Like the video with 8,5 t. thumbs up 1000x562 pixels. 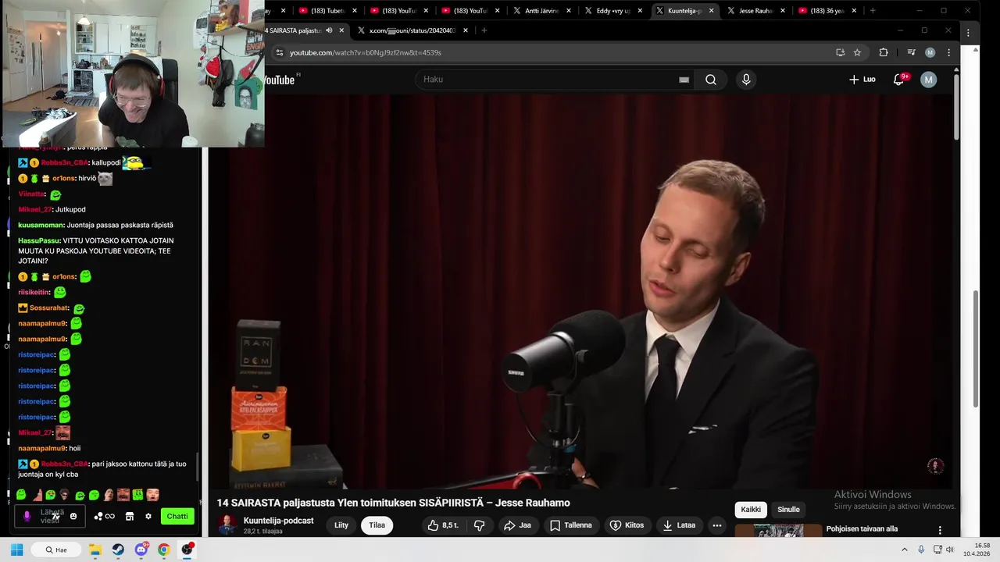(443, 525)
